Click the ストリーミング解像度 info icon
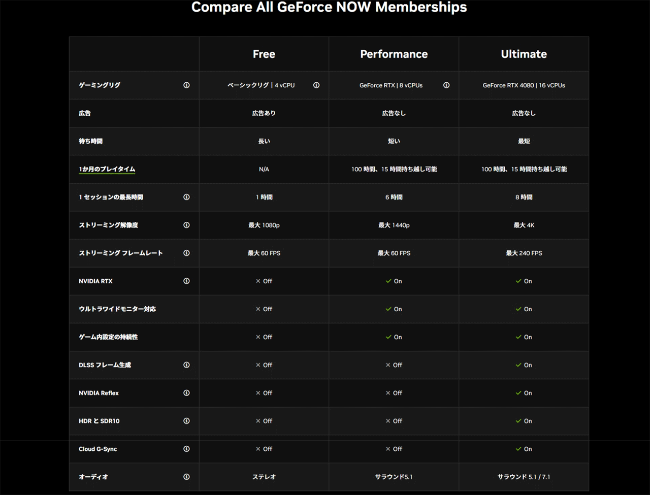 click(x=186, y=225)
